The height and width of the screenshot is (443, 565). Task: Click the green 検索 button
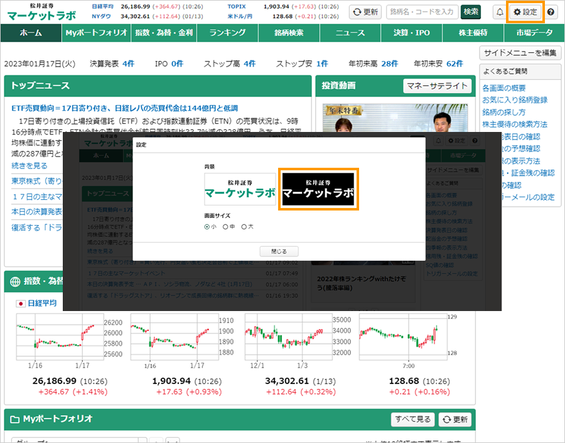471,12
